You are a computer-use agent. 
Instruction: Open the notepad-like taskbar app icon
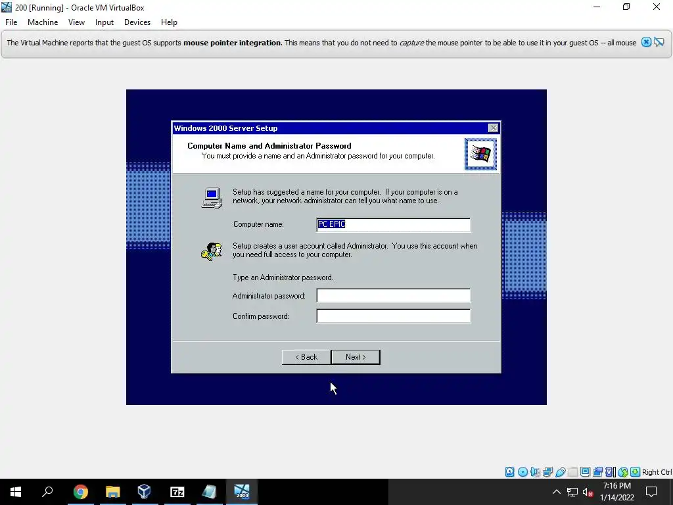pos(209,492)
